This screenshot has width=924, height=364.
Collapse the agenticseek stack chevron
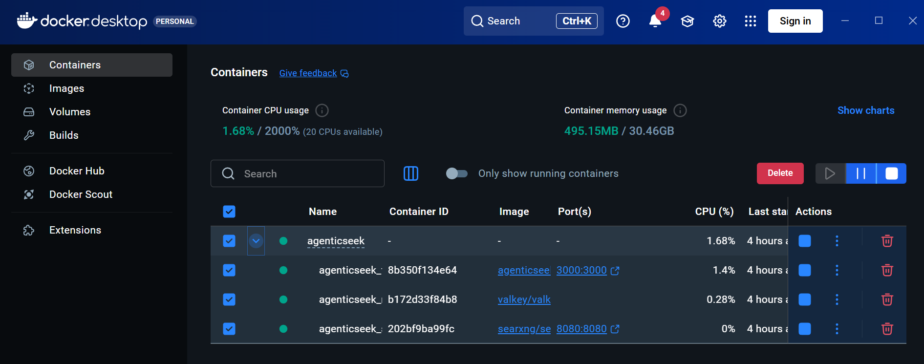coord(256,241)
